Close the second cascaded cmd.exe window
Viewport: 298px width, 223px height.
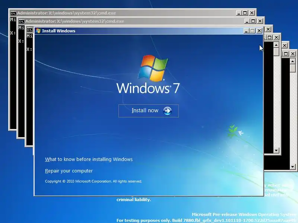[x=260, y=21]
